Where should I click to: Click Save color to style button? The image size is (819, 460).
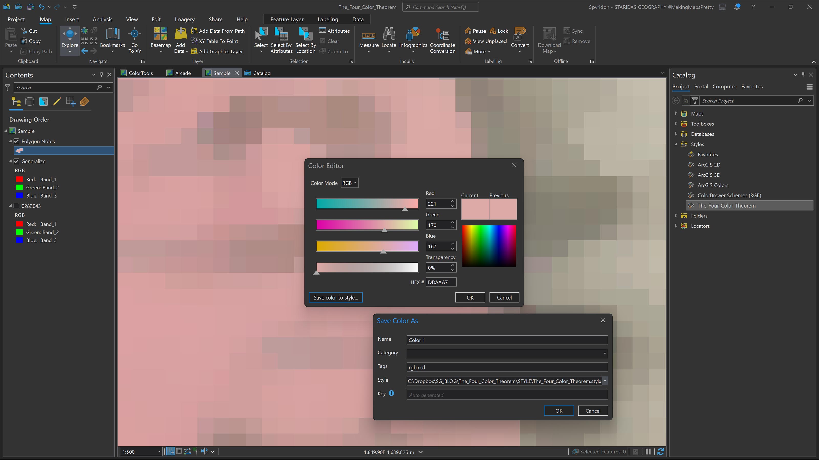click(336, 297)
